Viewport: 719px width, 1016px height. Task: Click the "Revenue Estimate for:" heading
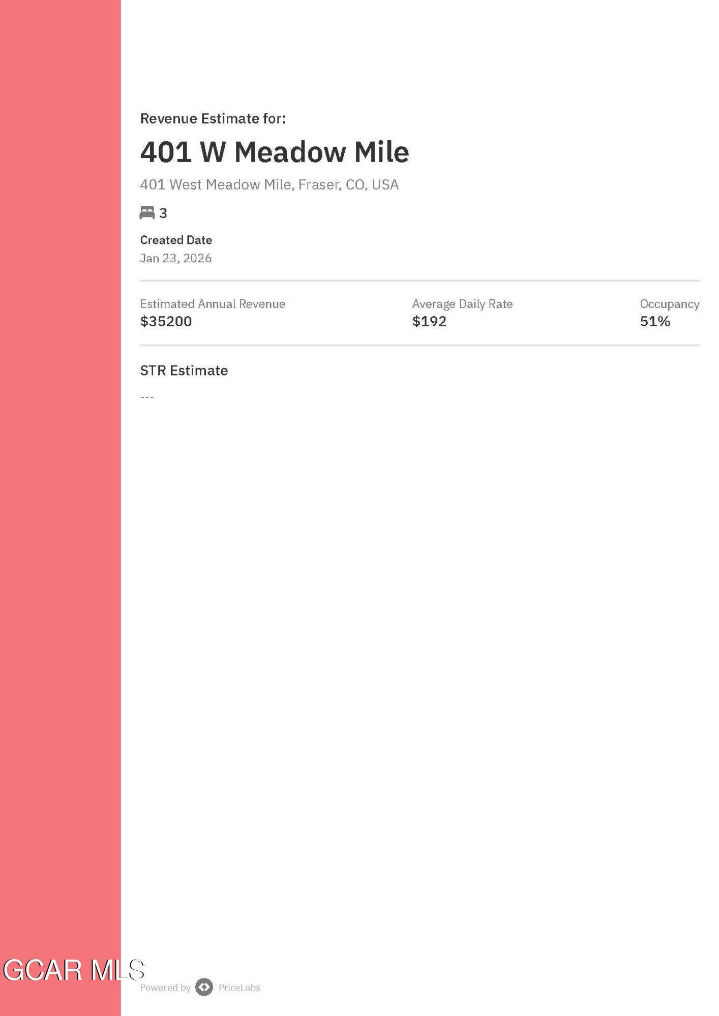[213, 118]
